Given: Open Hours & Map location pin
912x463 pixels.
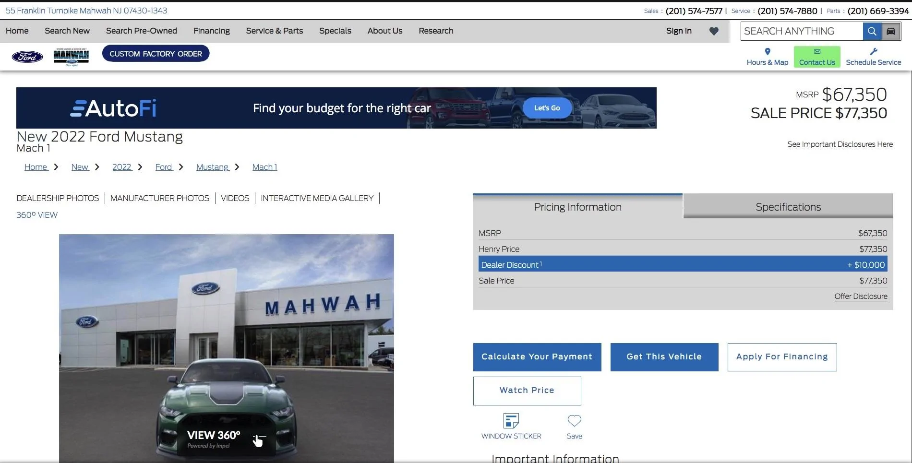Looking at the screenshot, I should (768, 57).
